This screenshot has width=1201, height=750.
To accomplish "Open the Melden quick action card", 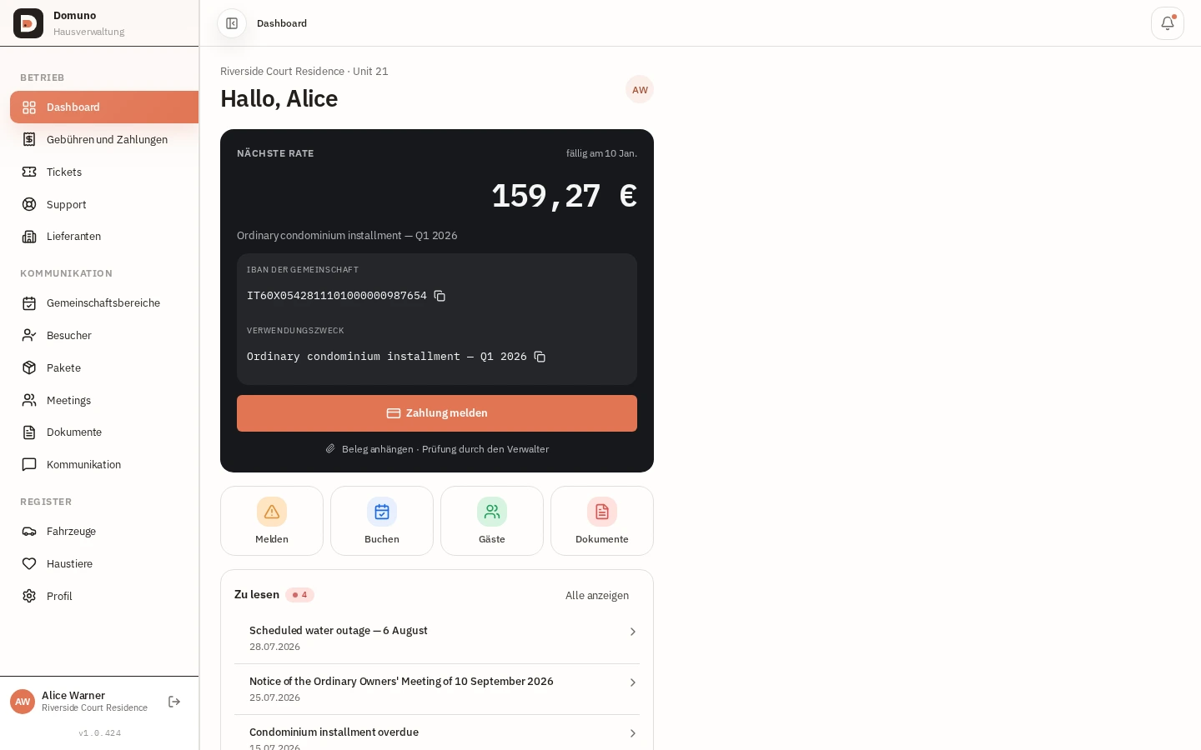I will (x=272, y=521).
